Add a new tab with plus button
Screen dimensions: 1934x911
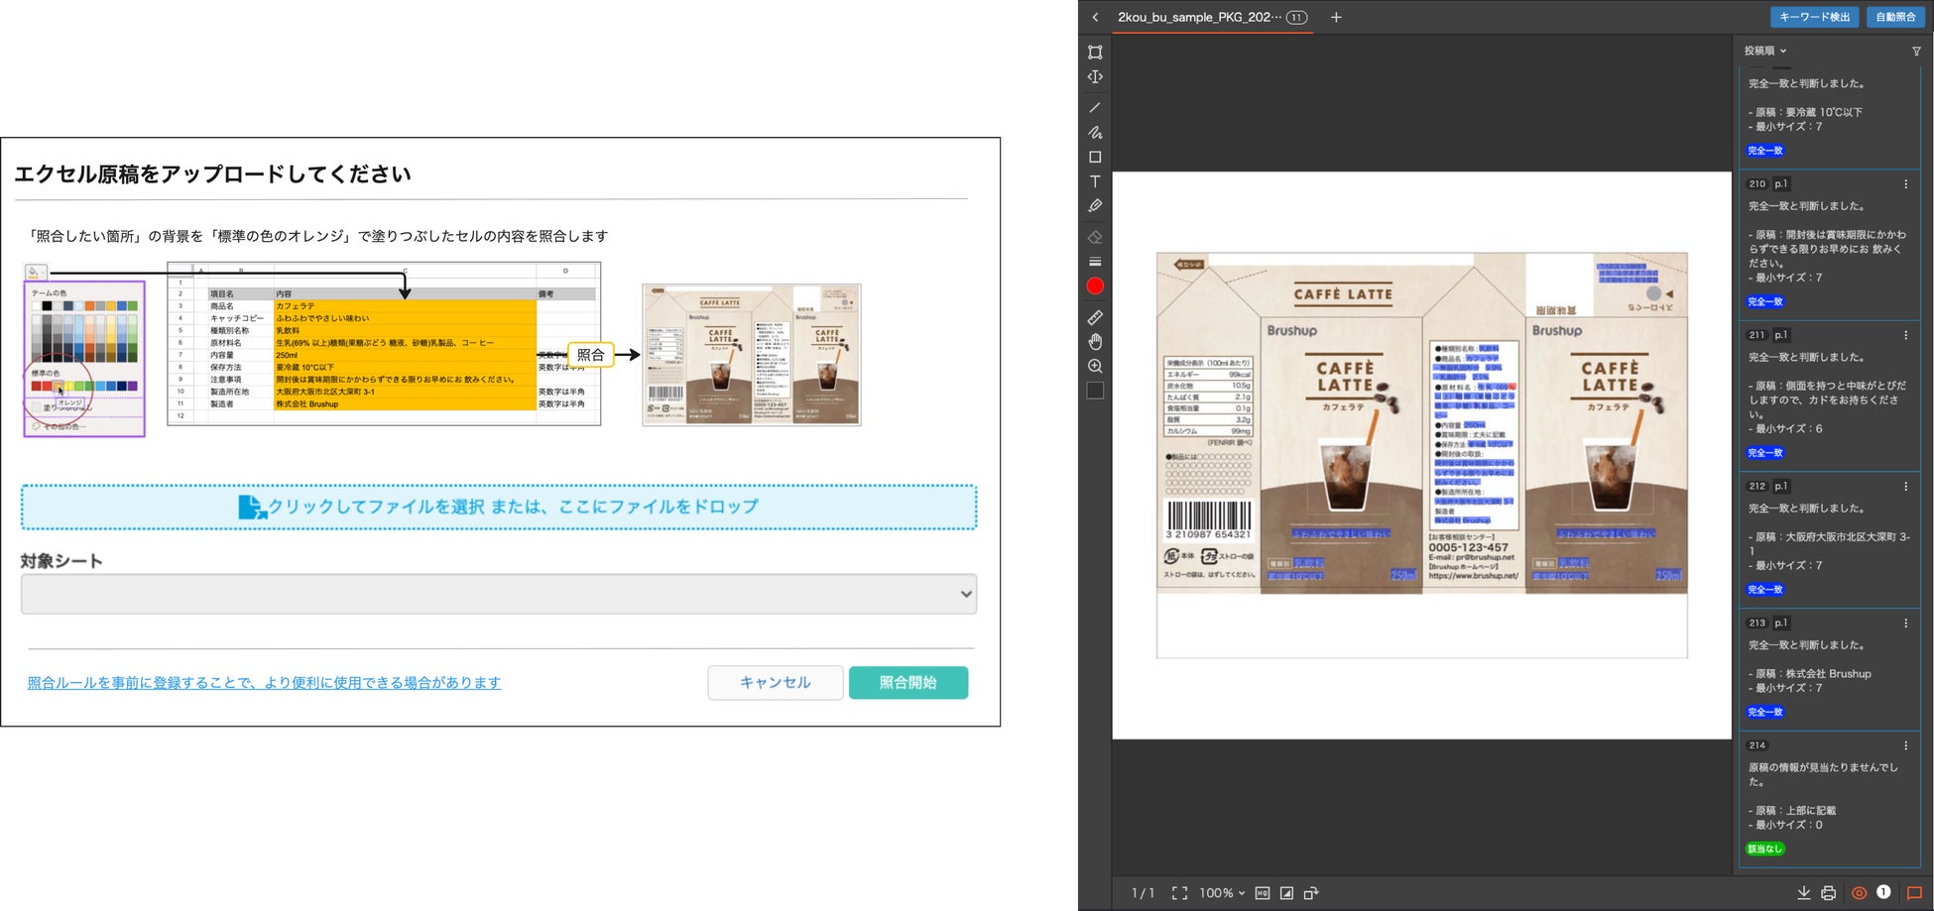tap(1336, 17)
